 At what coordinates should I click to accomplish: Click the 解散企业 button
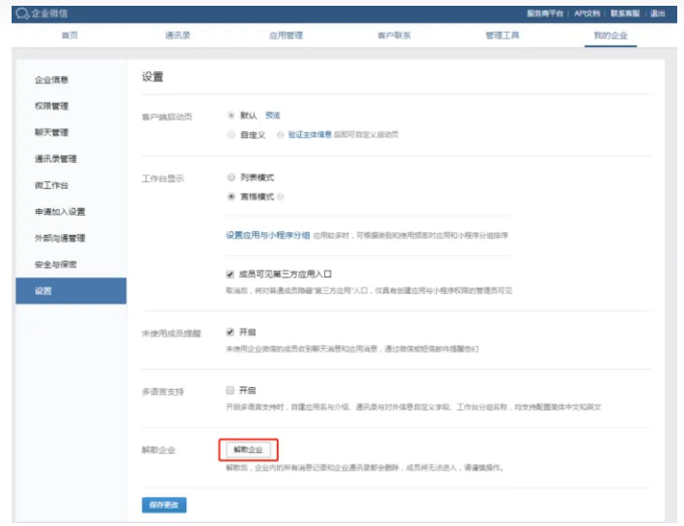click(249, 450)
